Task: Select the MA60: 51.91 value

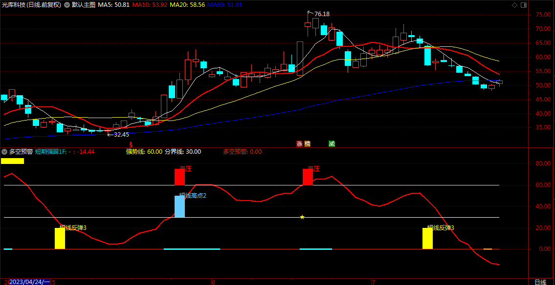Action: (225, 5)
